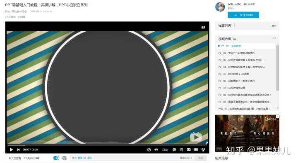Click the loop/repeat off icon

click(x=182, y=149)
